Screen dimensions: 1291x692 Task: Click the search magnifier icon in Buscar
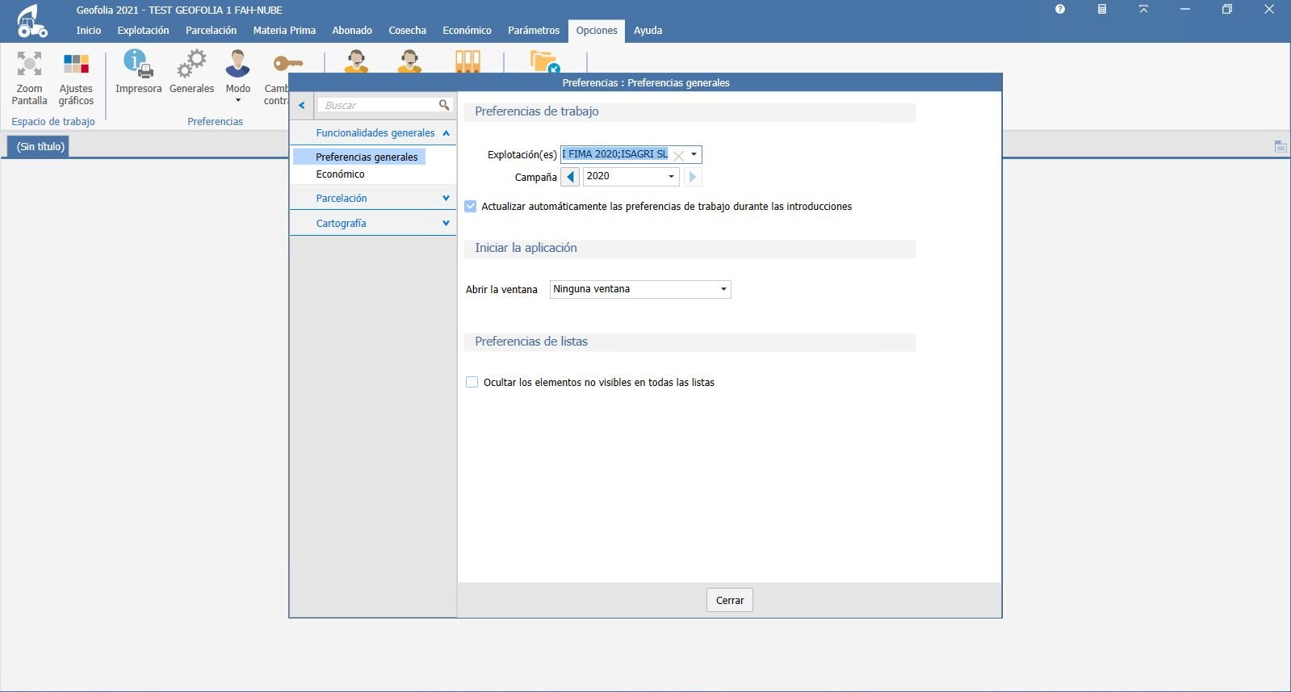[444, 105]
